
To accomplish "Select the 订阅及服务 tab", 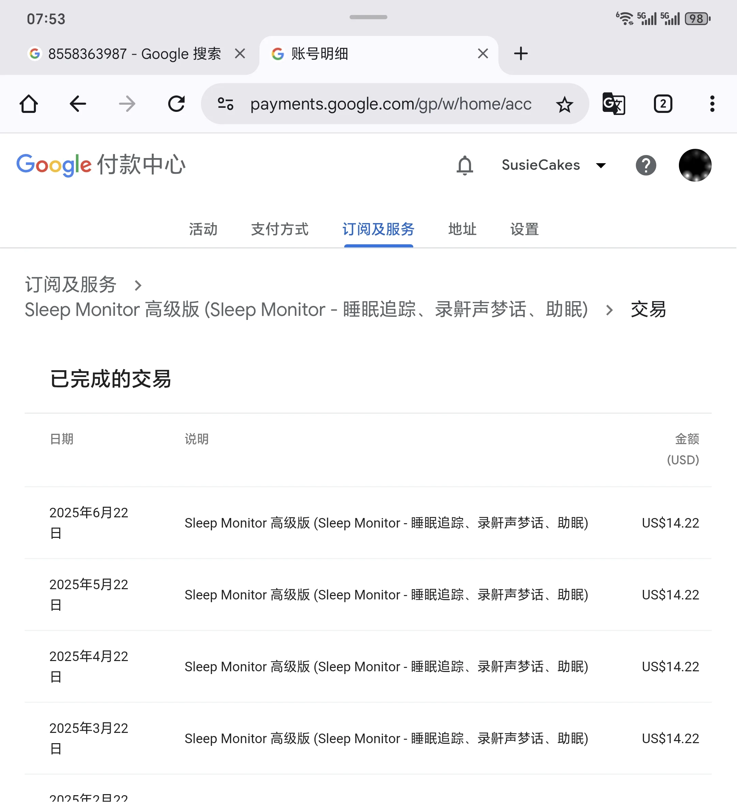I will (x=378, y=229).
